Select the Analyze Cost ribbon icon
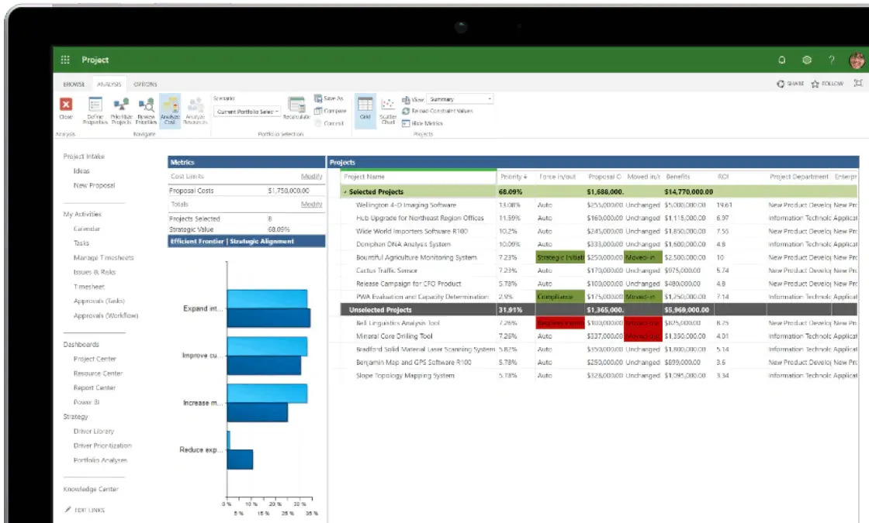The height and width of the screenshot is (523, 869). (170, 105)
